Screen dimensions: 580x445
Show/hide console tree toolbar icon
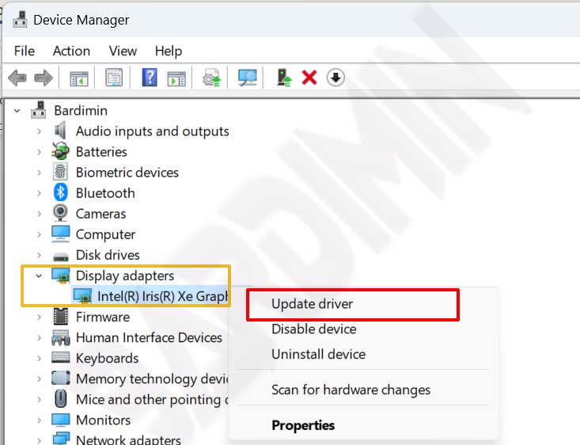(79, 78)
